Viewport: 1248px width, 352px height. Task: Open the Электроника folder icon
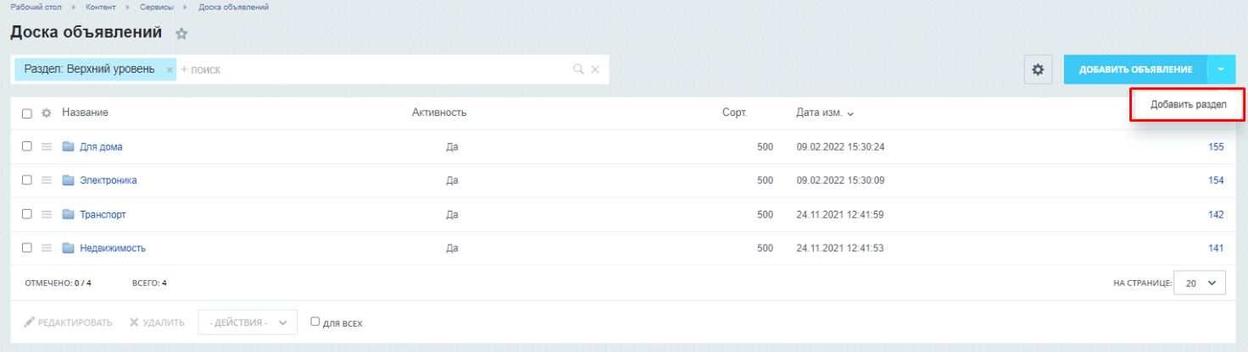pyautogui.click(x=69, y=180)
